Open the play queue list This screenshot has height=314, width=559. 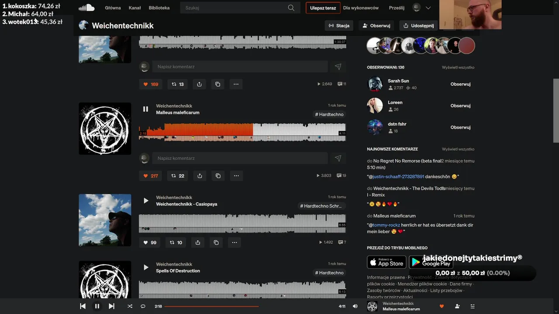click(473, 306)
